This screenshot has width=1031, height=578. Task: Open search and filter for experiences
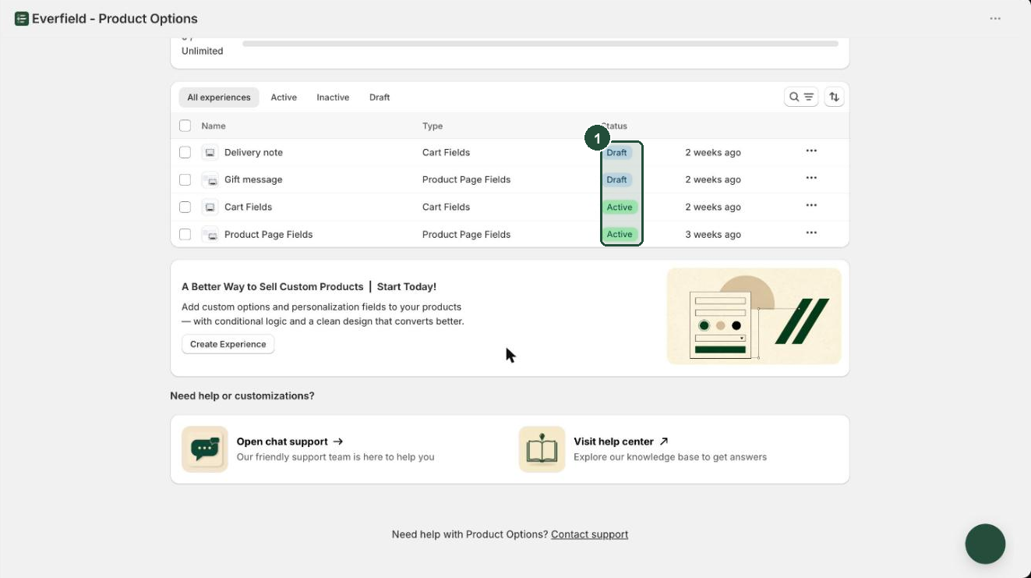[801, 97]
